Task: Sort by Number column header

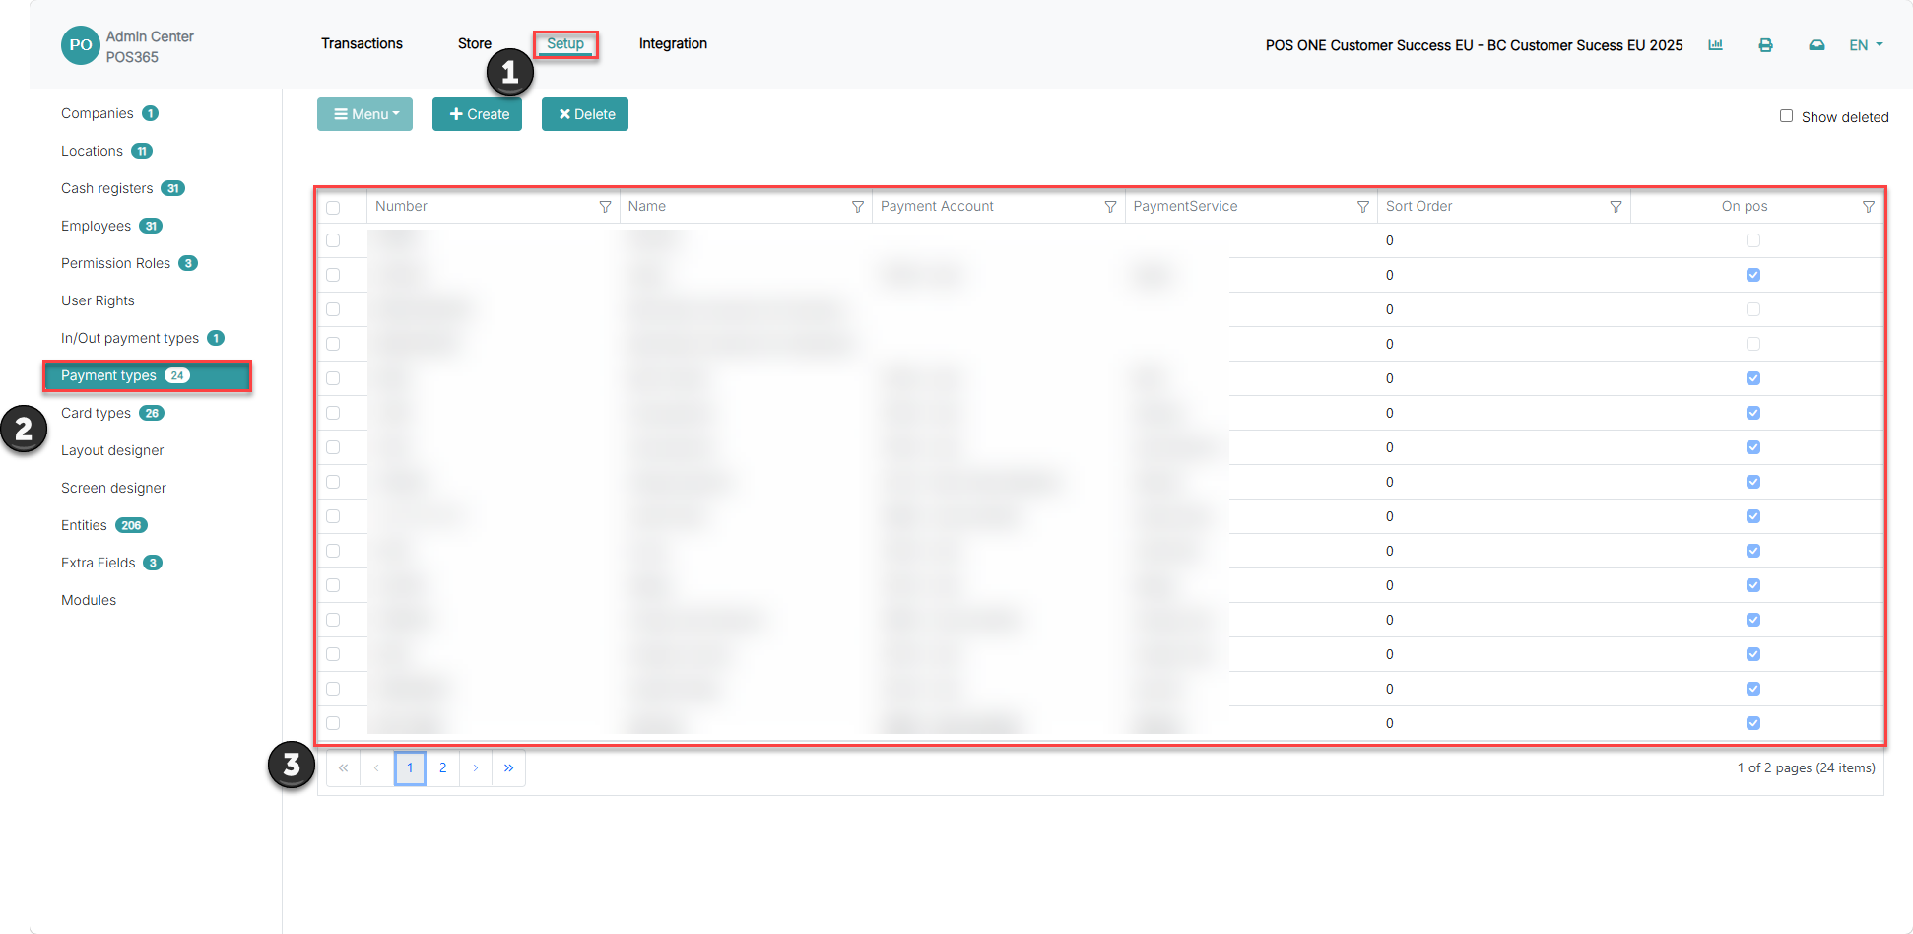Action: (x=401, y=206)
